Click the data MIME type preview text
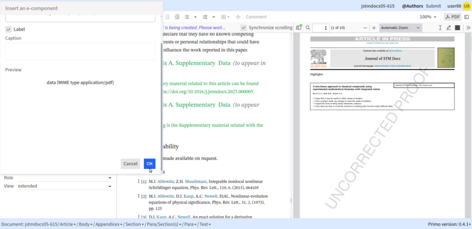The width and height of the screenshot is (472, 229). (x=80, y=82)
